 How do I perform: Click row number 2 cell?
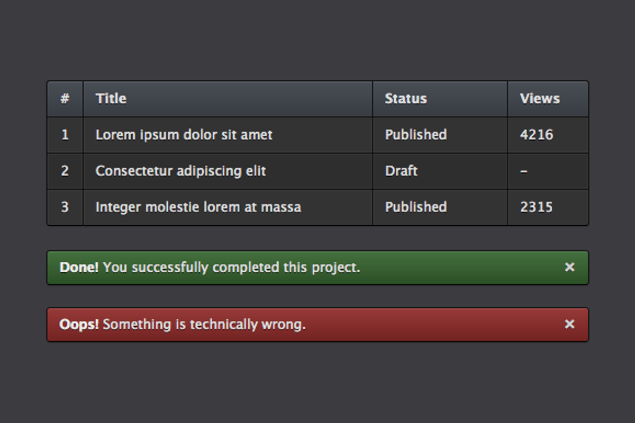[x=65, y=171]
